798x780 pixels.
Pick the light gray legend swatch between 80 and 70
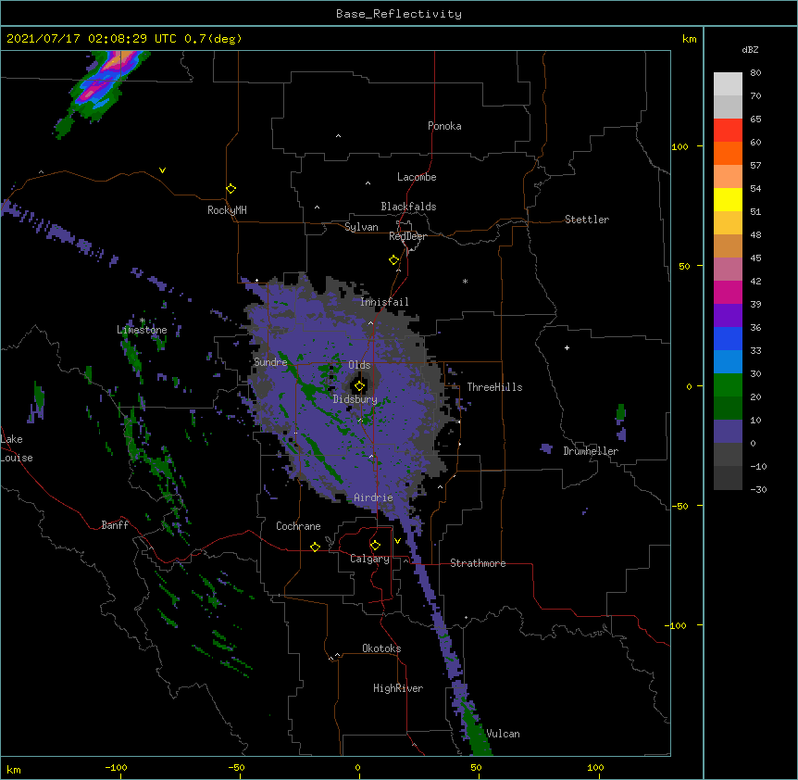click(x=728, y=83)
